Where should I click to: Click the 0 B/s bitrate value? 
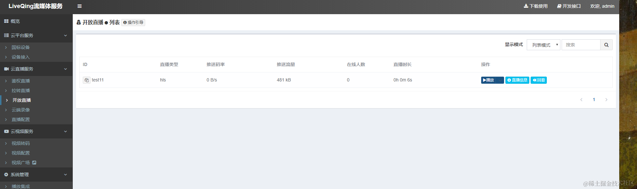click(x=212, y=80)
